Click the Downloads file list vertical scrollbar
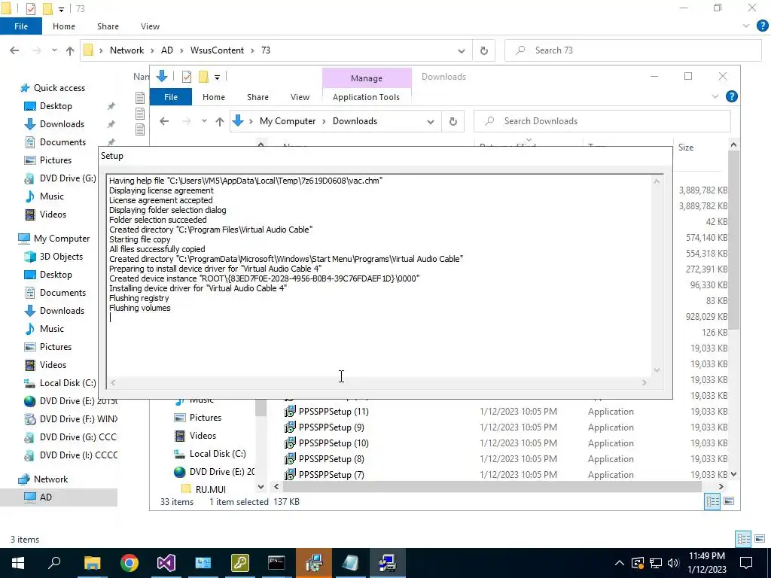This screenshot has height=578, width=771. (733, 240)
